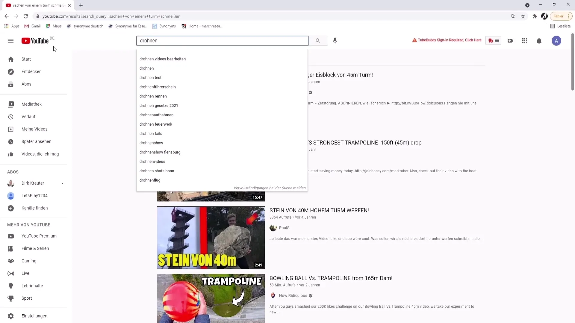Open Abos in sidebar
575x323 pixels.
[x=34, y=84]
